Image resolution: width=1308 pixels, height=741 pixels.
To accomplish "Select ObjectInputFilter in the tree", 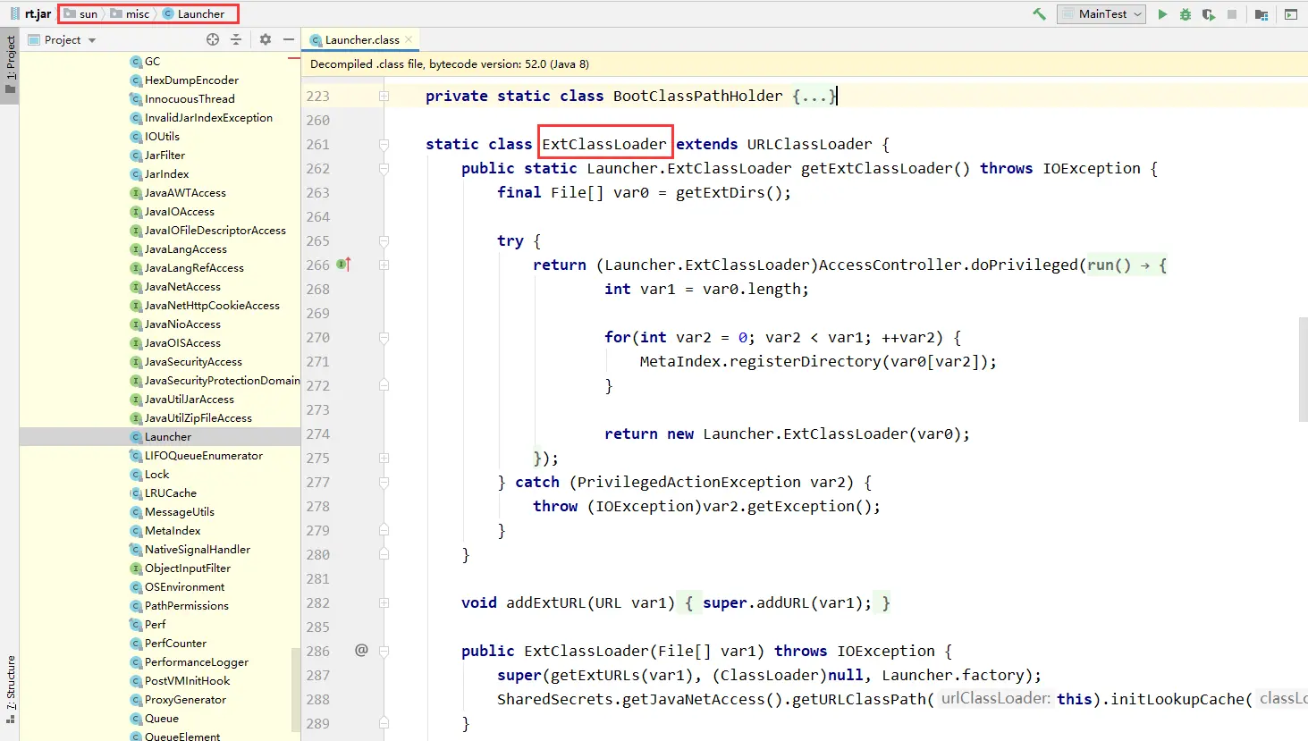I will click(x=188, y=568).
